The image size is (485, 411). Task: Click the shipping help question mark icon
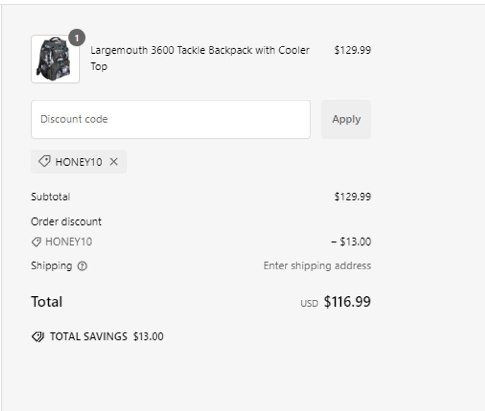[82, 266]
